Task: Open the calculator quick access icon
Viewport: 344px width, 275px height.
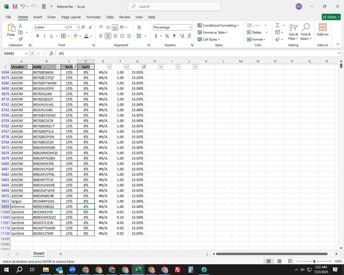Action: tap(44, 6)
